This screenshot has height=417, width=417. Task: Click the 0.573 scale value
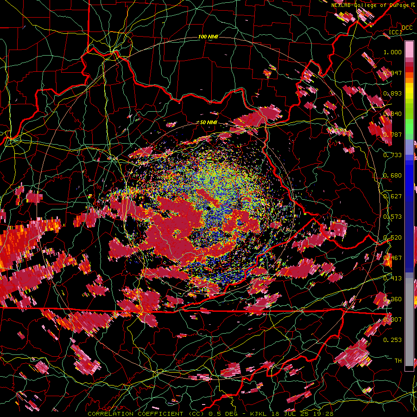[x=392, y=217]
